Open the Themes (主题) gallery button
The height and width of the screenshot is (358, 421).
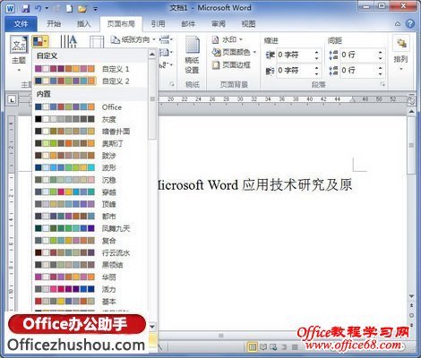(19, 54)
